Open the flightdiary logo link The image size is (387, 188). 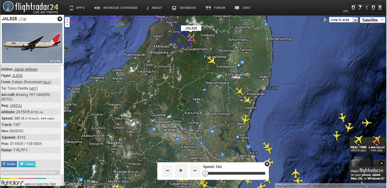point(12,183)
